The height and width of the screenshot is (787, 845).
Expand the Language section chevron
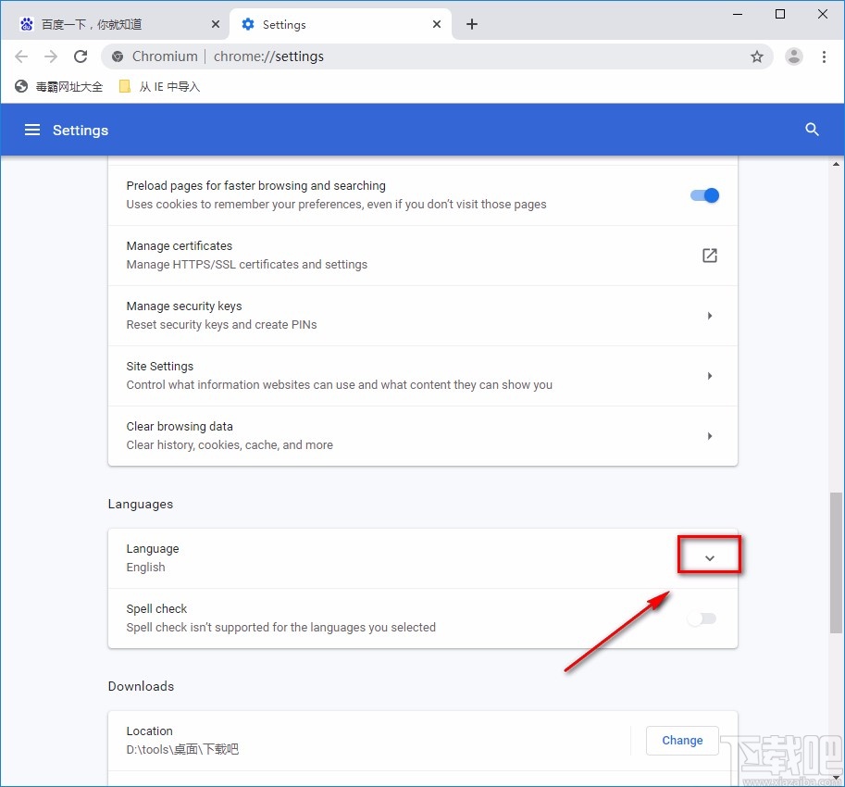click(x=710, y=558)
